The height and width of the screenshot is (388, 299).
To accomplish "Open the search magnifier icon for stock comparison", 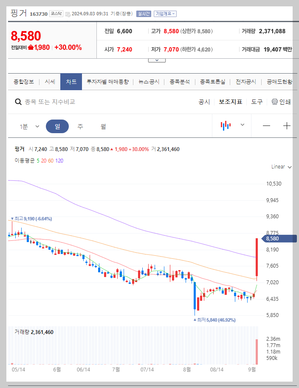I will click(x=18, y=102).
